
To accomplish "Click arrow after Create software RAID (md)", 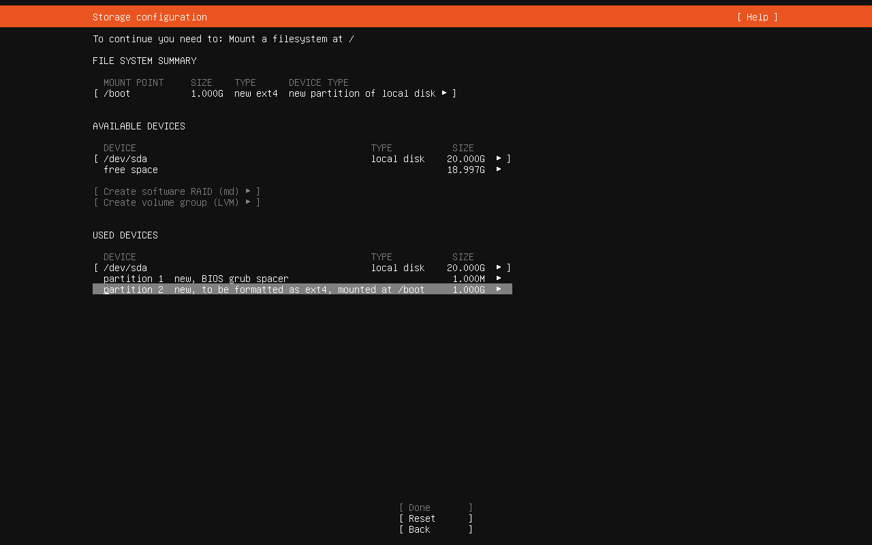I will (x=248, y=191).
